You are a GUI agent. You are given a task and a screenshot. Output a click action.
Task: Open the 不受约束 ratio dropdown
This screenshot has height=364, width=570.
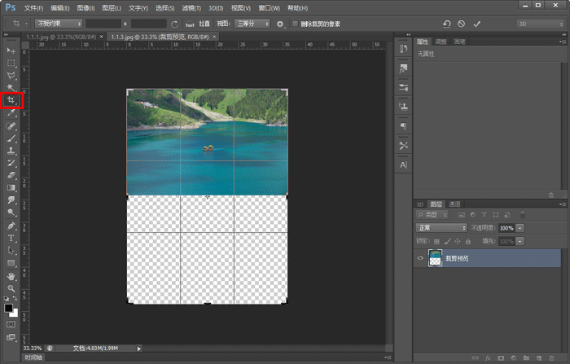coord(58,24)
